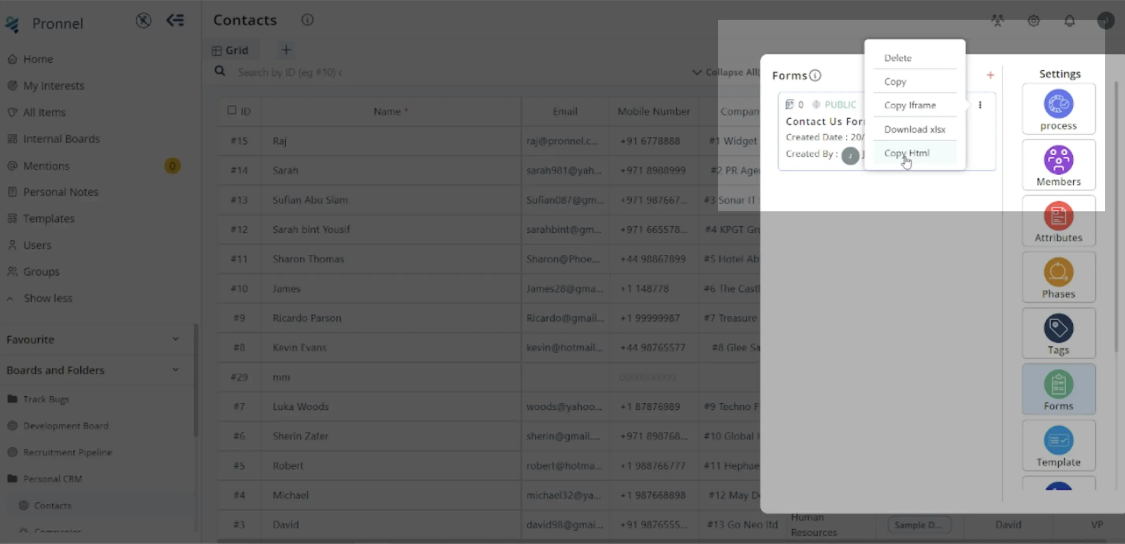Image resolution: width=1125 pixels, height=544 pixels.
Task: Open contact row 'Ricardo Parson'
Action: (306, 318)
